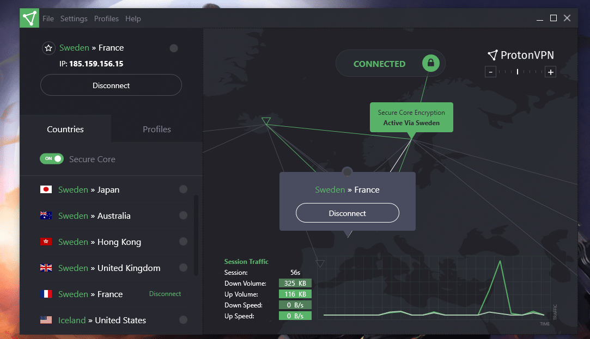Click the server list vertical scrollbar
The height and width of the screenshot is (339, 590).
196,235
